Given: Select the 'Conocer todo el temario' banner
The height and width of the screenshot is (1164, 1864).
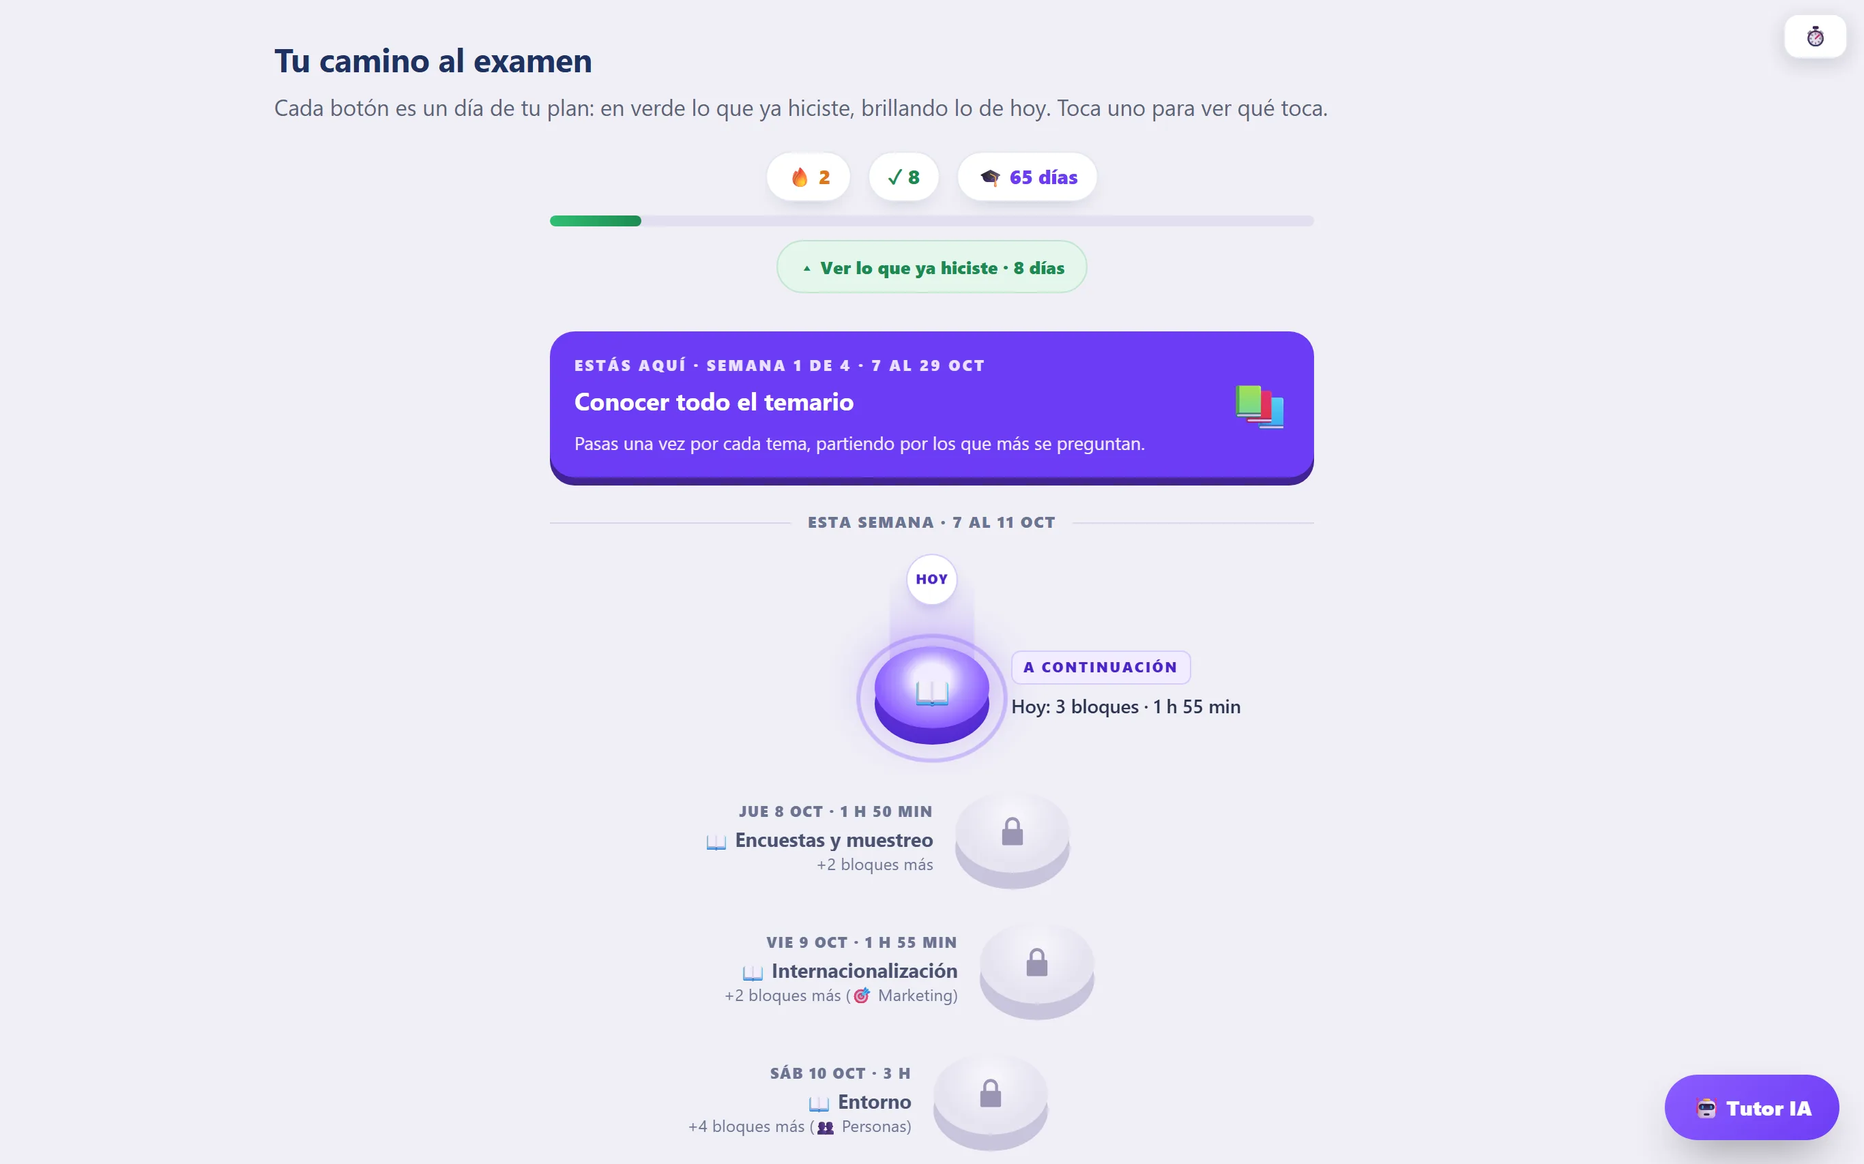Looking at the screenshot, I should [931, 407].
